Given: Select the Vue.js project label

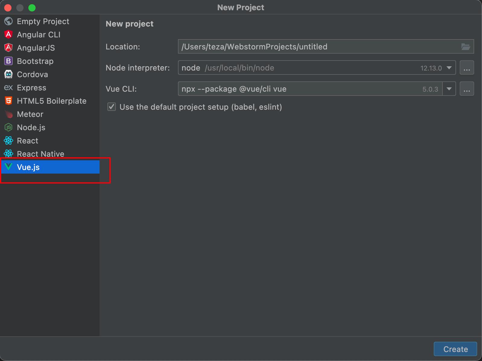Looking at the screenshot, I should point(28,167).
